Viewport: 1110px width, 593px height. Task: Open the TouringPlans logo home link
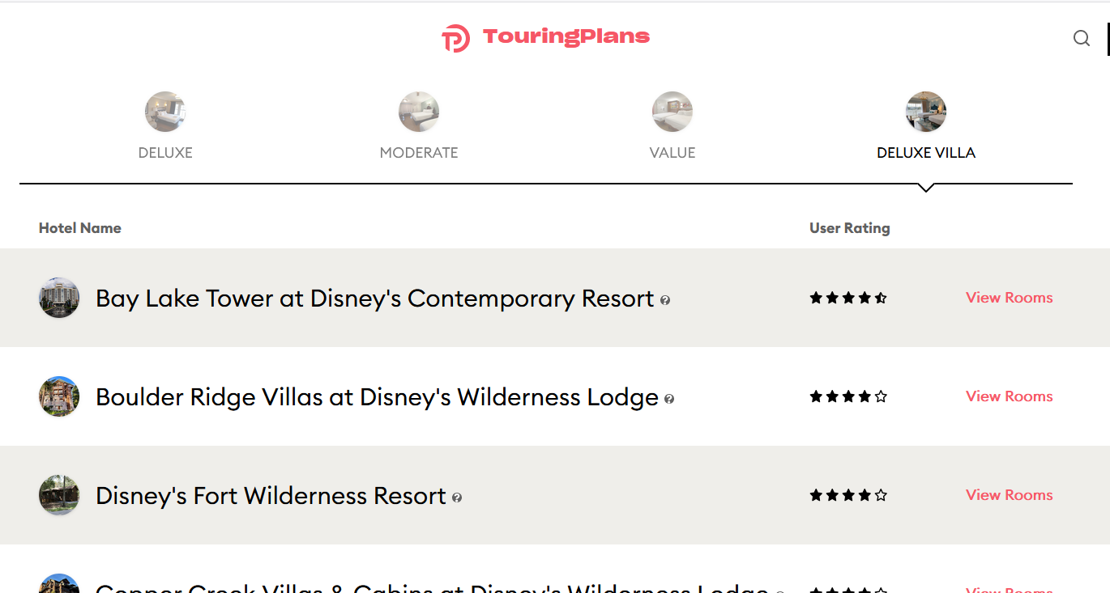pos(545,37)
